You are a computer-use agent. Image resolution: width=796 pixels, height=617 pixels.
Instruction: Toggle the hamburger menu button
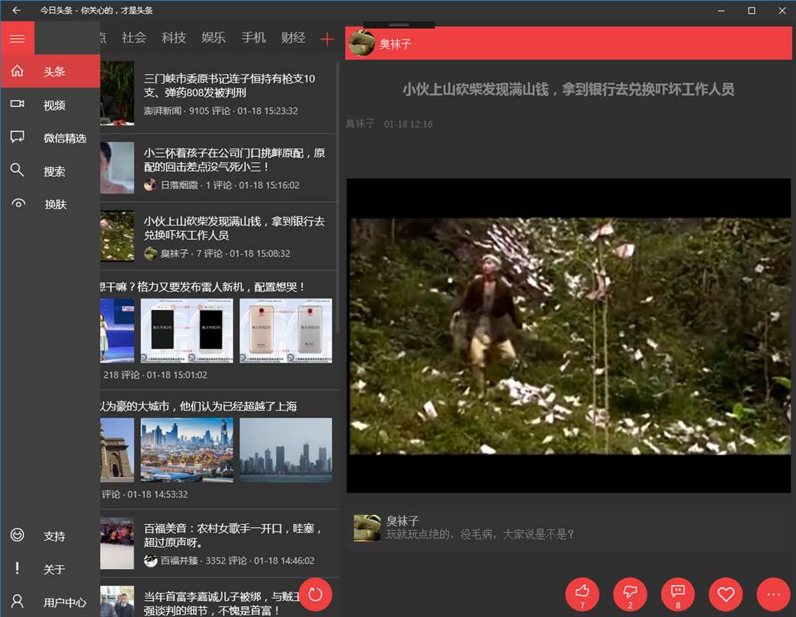[18, 38]
